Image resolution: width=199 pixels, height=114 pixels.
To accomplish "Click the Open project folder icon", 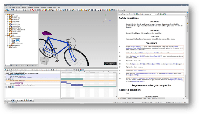I will (6, 10).
